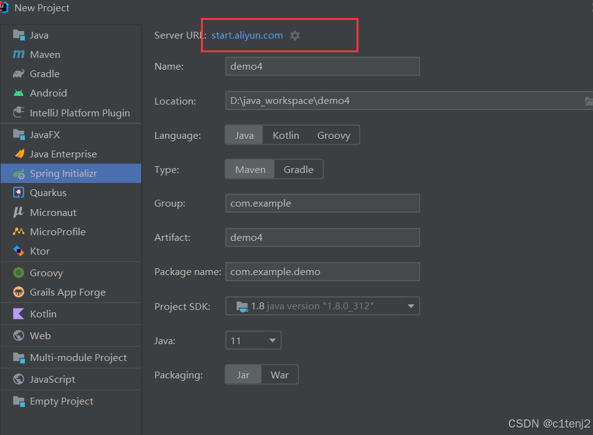Click the IntelliJ Platform Plugin icon
Image resolution: width=593 pixels, height=435 pixels.
point(19,113)
